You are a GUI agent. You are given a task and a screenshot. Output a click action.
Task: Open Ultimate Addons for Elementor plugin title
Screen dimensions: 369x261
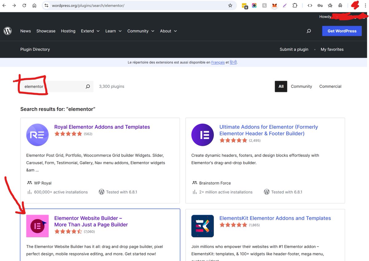click(268, 130)
